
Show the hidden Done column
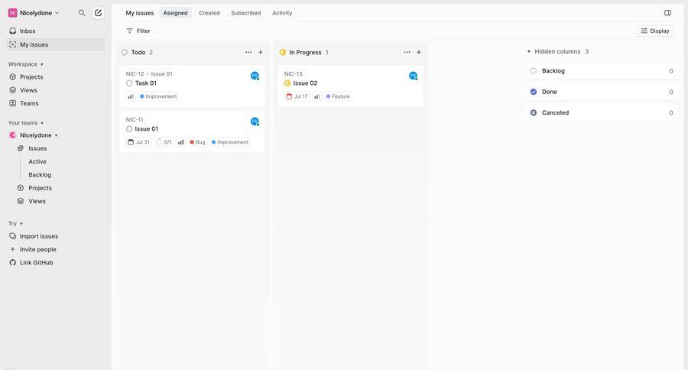pyautogui.click(x=601, y=92)
